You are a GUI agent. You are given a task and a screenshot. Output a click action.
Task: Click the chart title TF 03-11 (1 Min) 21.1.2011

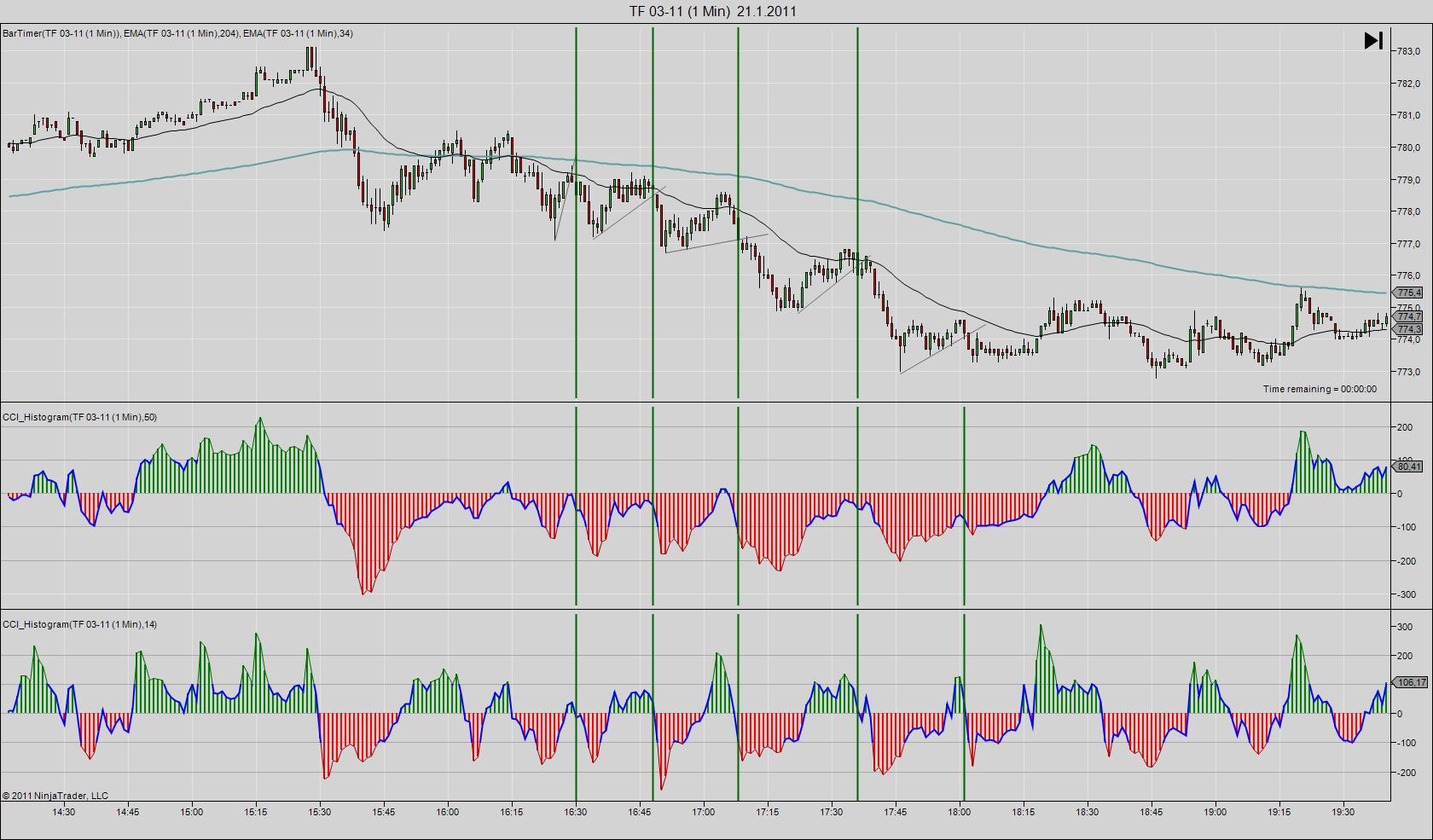pyautogui.click(x=713, y=11)
